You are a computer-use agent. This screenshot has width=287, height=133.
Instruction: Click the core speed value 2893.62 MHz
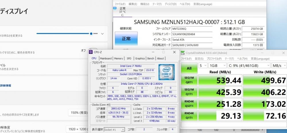(119, 109)
